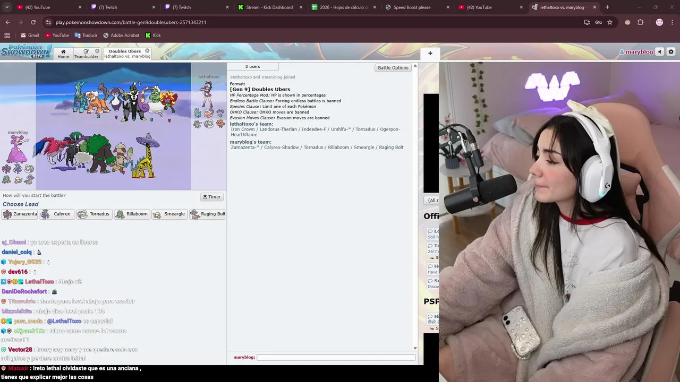Close the Speed Boost please tab
The width and height of the screenshot is (680, 382).
[x=448, y=7]
